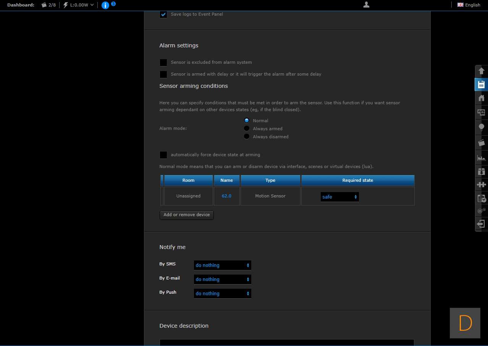Screen dimensions: 488x346
Task: Click the save floppy disk icon
Action: [x=481, y=84]
